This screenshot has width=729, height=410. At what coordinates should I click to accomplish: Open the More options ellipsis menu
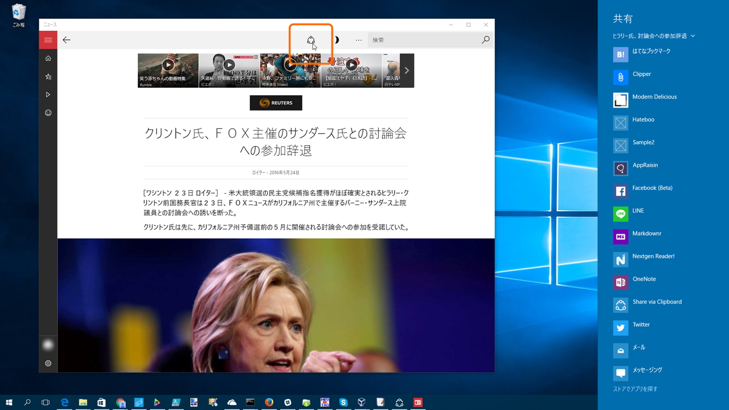(x=359, y=40)
